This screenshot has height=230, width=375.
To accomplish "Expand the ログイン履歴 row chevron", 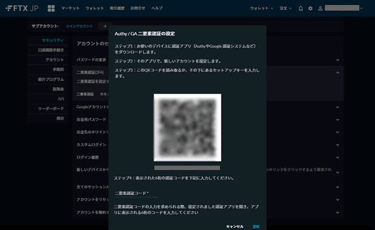I will click(x=337, y=157).
